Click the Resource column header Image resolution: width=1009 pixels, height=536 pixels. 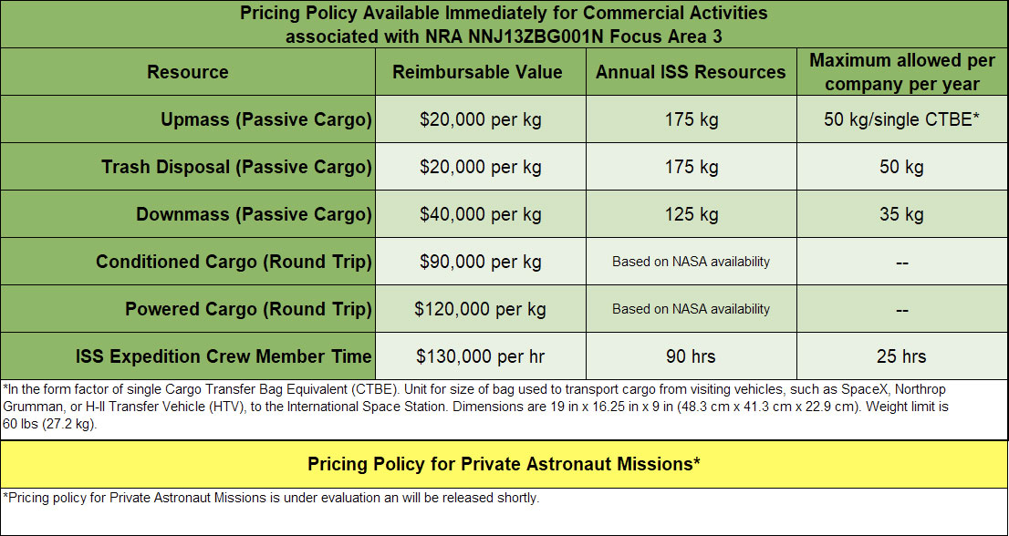tap(188, 72)
